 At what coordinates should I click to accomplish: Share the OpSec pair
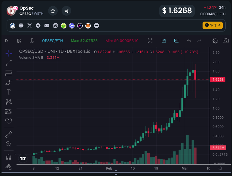tap(66, 11)
